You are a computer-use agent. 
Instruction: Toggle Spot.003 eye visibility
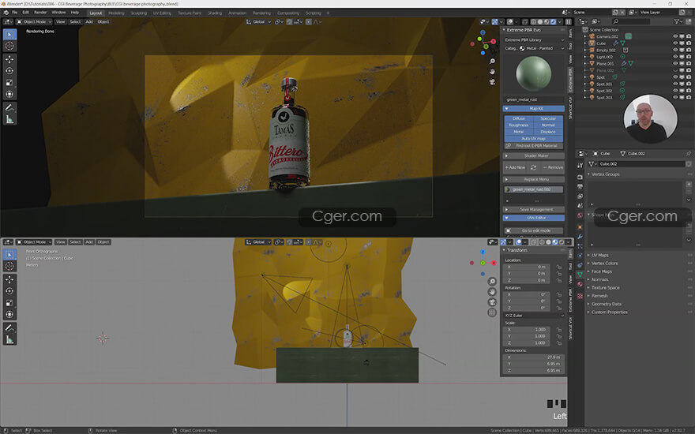(675, 97)
